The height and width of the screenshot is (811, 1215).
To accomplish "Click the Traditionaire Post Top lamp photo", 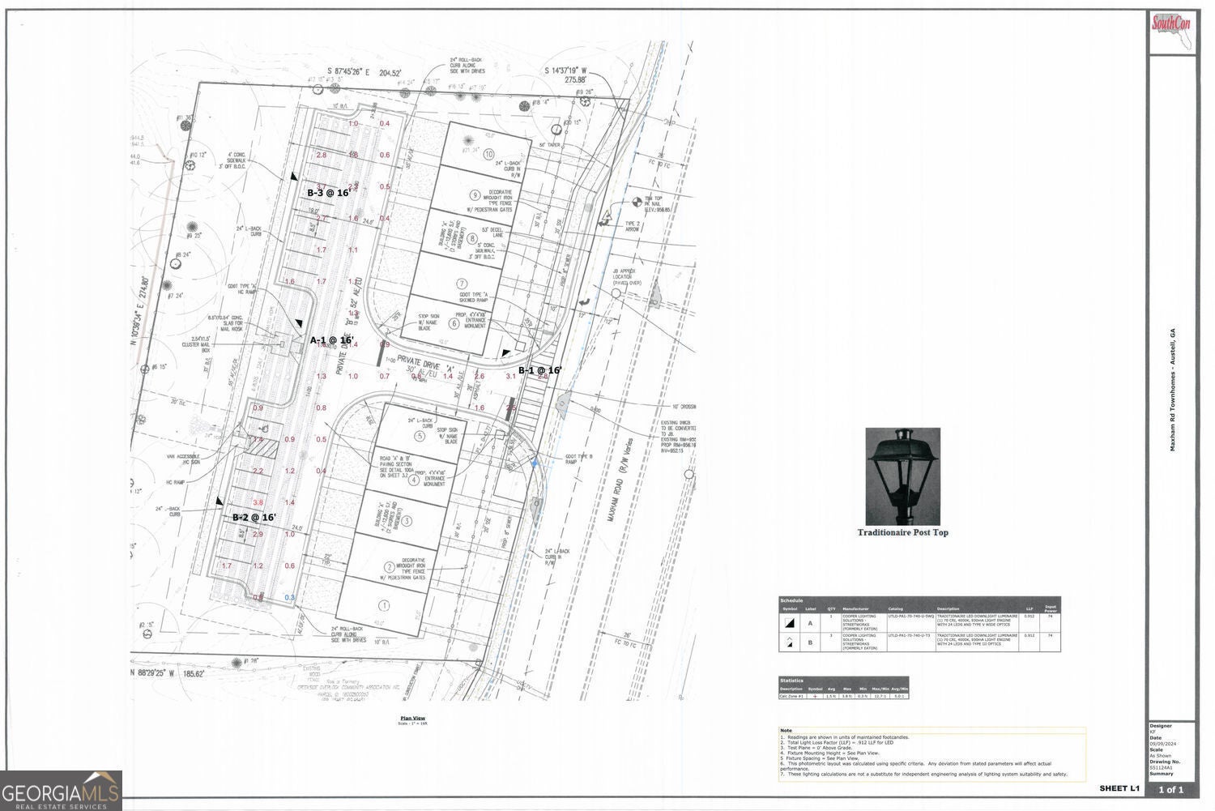I will [902, 476].
